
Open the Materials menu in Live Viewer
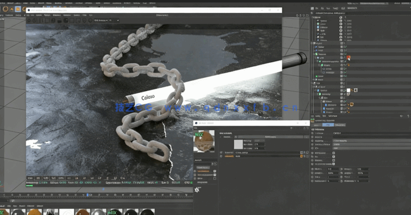coord(57,16)
